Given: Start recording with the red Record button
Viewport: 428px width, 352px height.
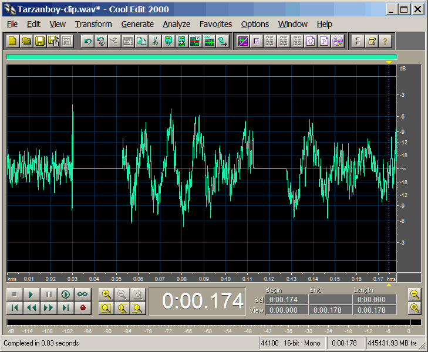Looking at the screenshot, I should [x=83, y=308].
